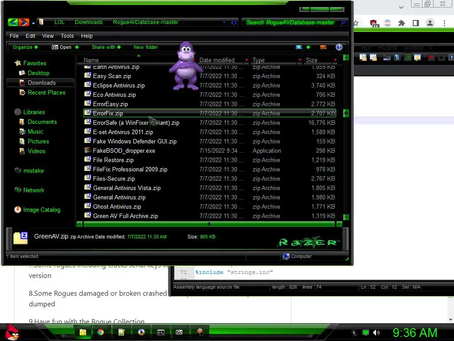This screenshot has width=454, height=341.
Task: Open the disc media app on taskbar
Action: click(141, 332)
